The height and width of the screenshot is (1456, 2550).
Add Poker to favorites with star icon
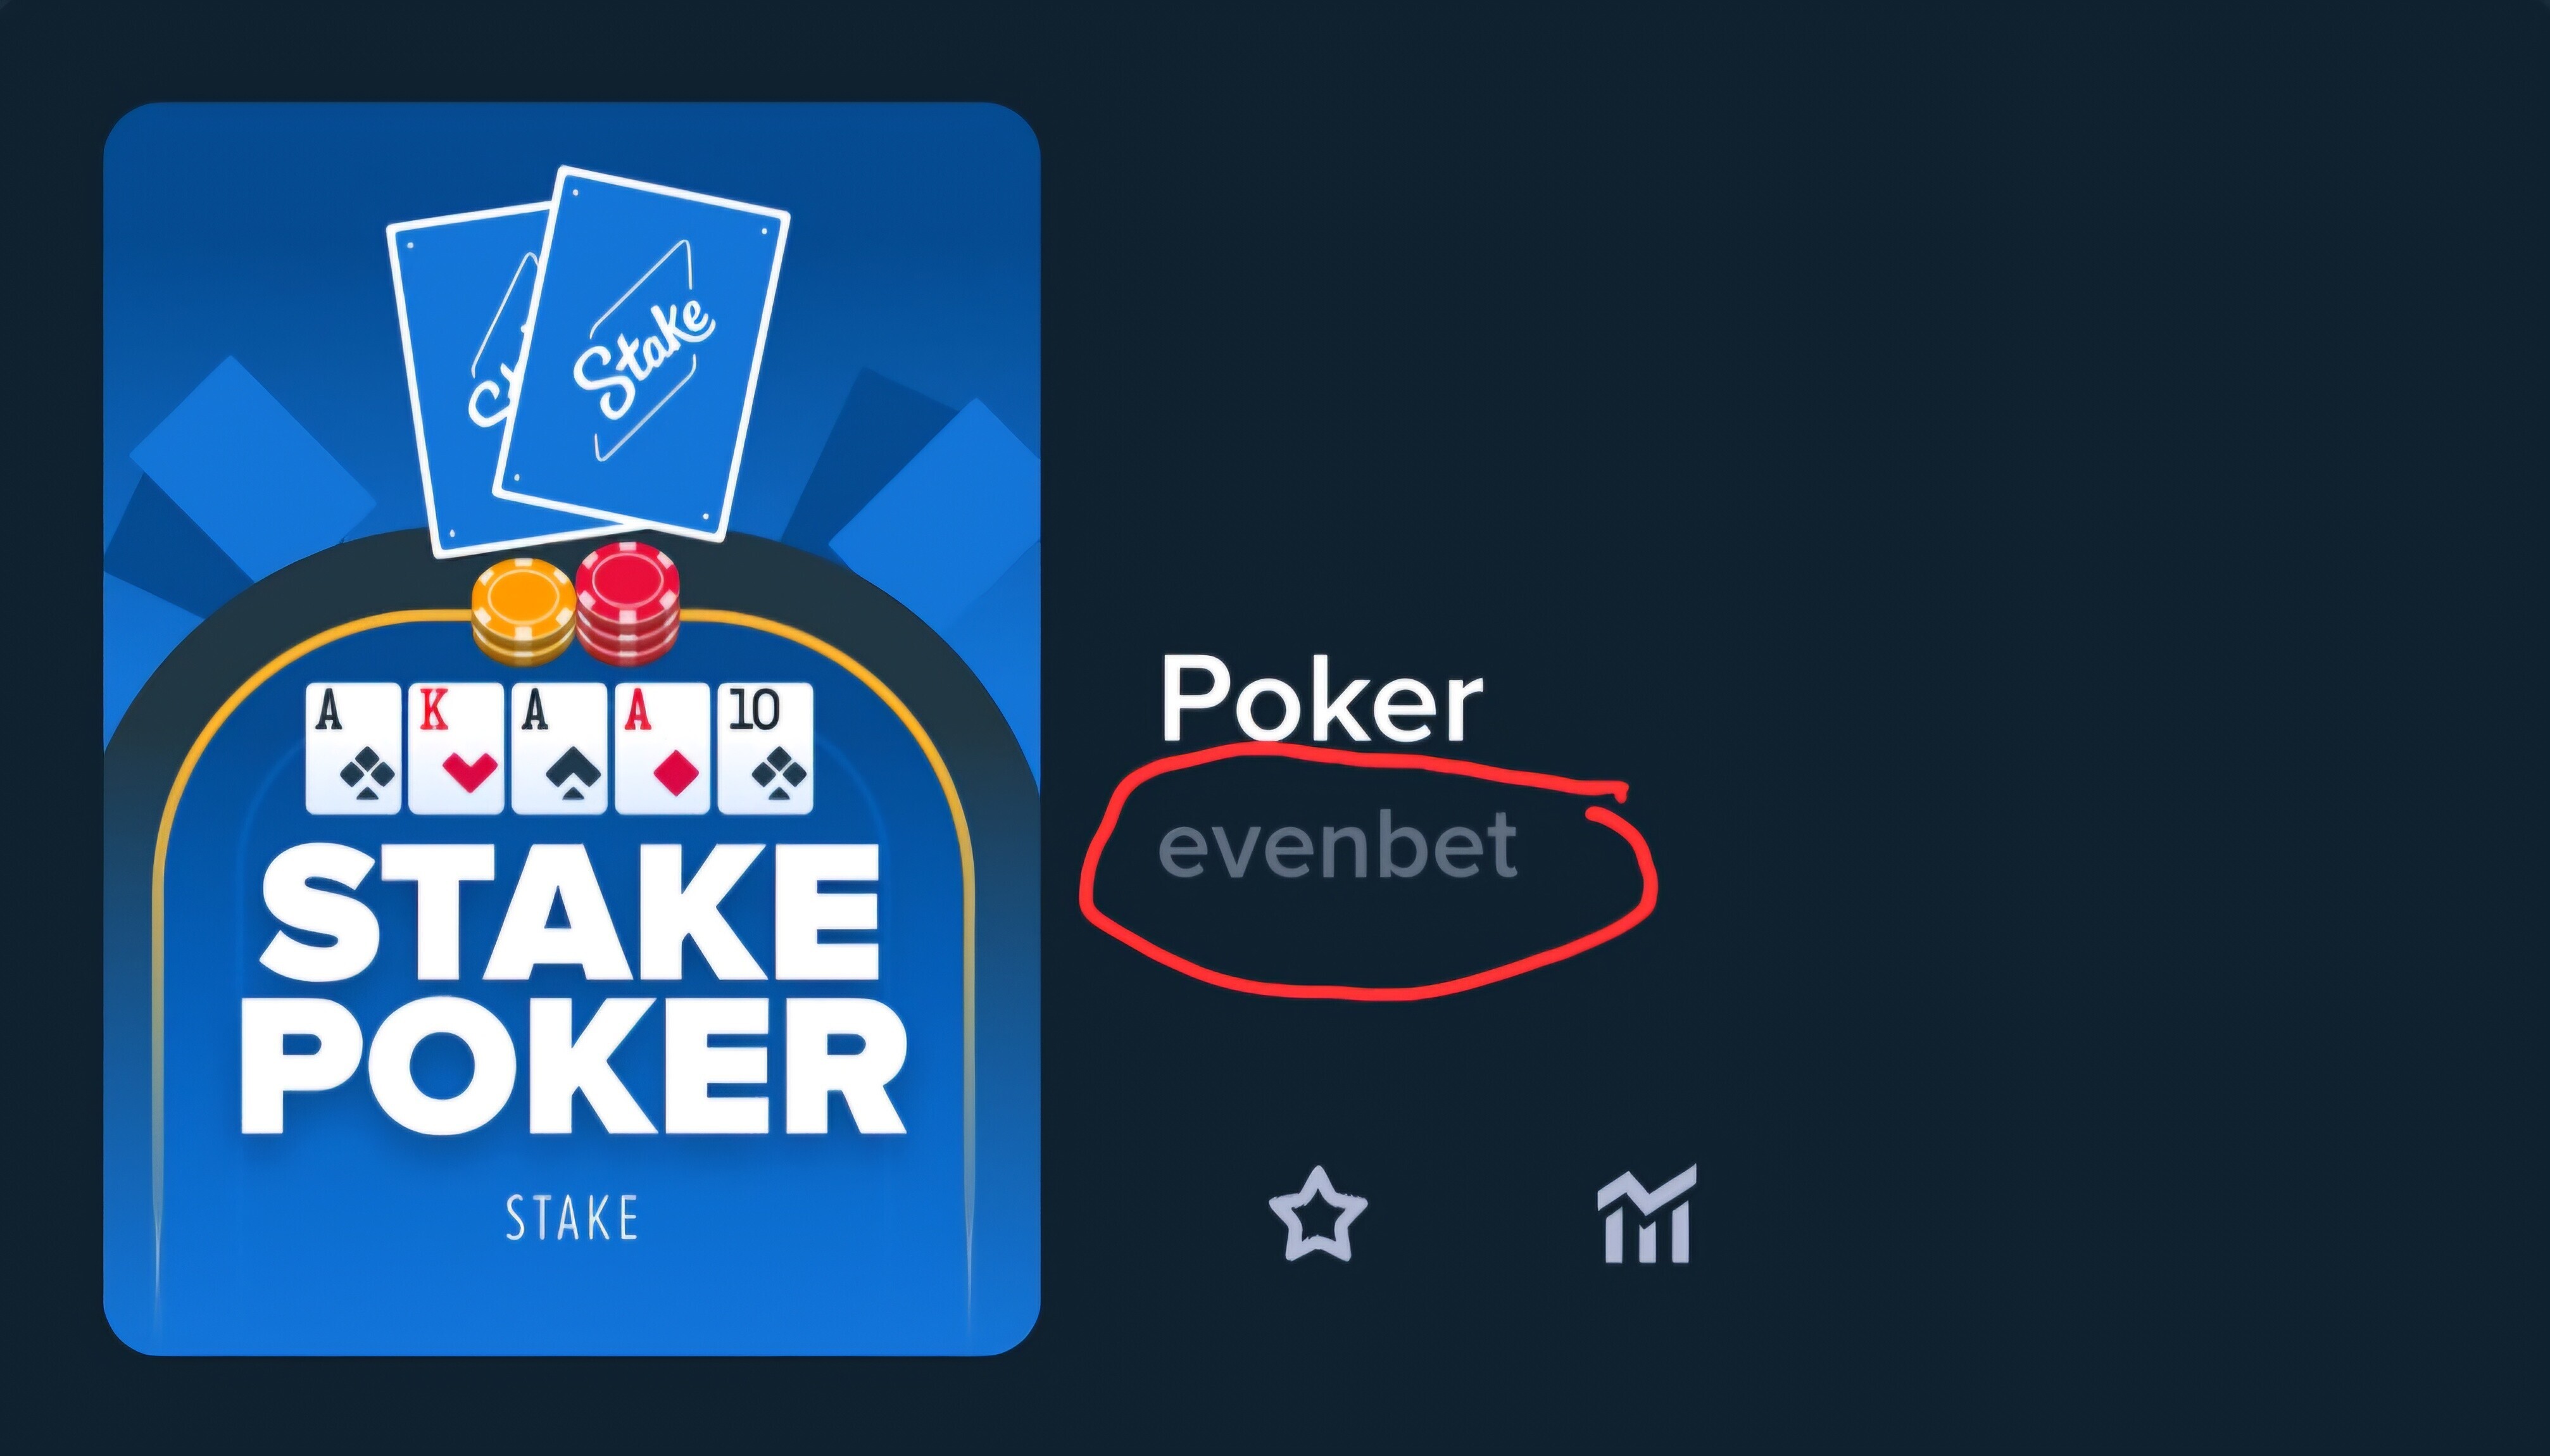(x=1318, y=1214)
